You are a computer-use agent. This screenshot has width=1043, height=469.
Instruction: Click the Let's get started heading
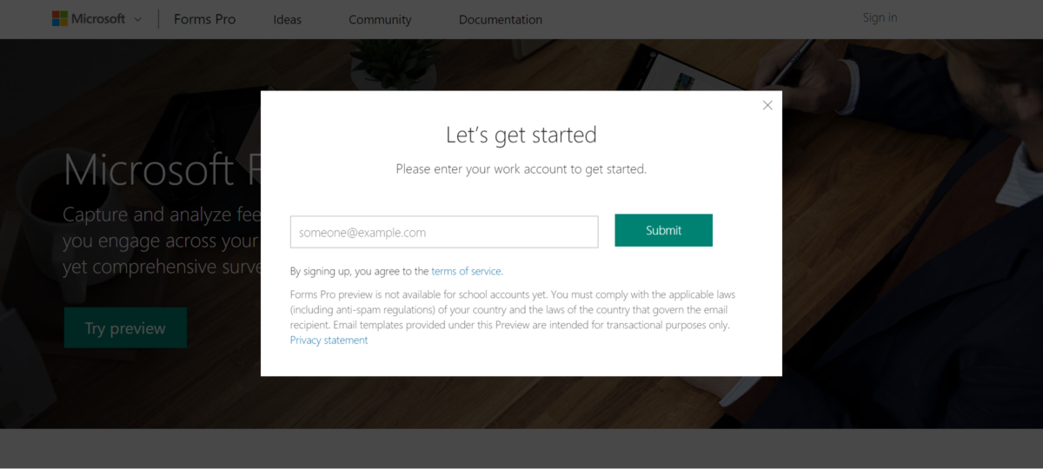pos(521,135)
